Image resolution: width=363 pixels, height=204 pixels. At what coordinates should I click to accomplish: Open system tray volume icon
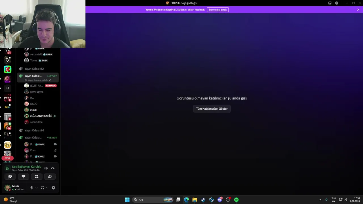pos(345,200)
